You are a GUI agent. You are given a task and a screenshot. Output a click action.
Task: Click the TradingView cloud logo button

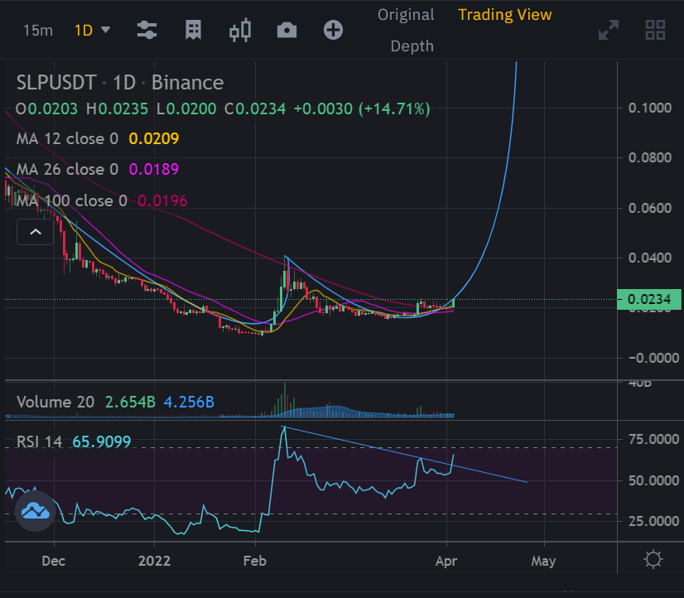coord(36,511)
